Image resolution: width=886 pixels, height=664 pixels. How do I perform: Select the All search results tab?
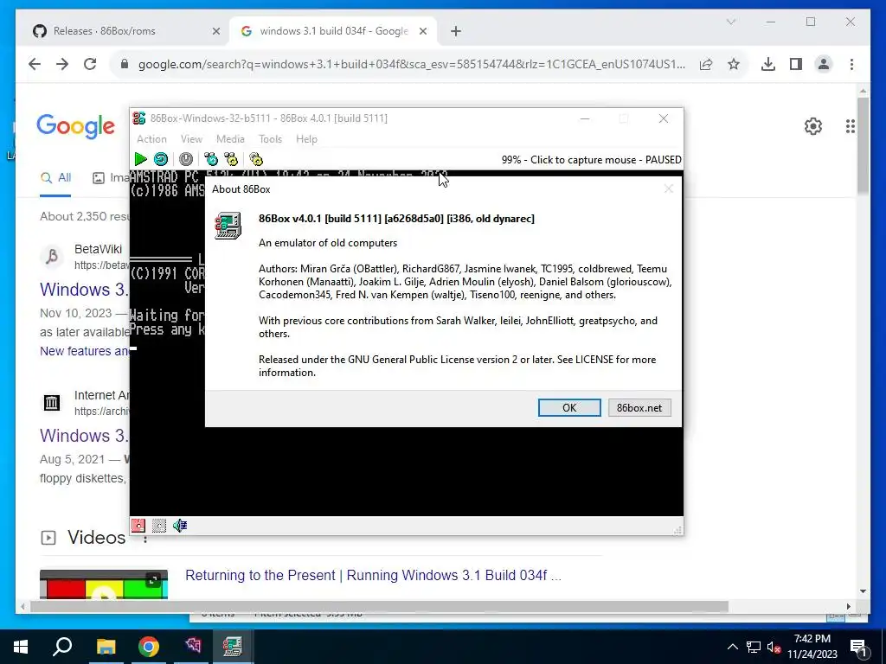(x=55, y=178)
